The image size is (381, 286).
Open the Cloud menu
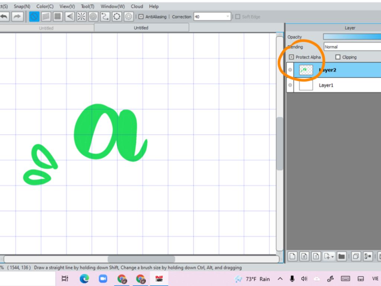137,6
